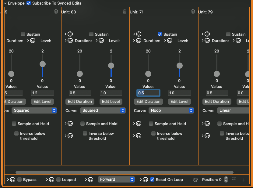Click the Level slider knob in Unit 71

(x=180, y=66)
